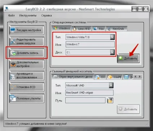
Task: Switch to the Mac tab
Action: pos(99,29)
